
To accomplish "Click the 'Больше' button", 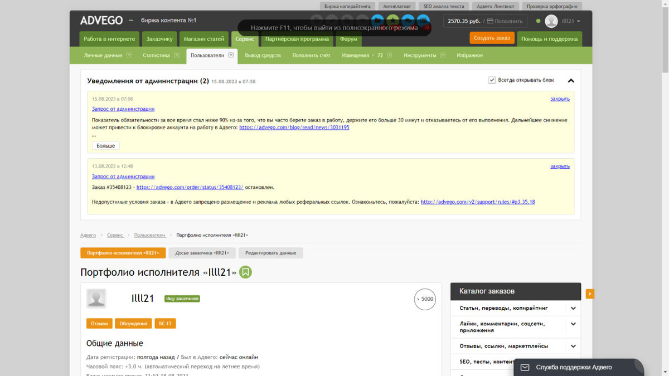I will click(x=105, y=146).
